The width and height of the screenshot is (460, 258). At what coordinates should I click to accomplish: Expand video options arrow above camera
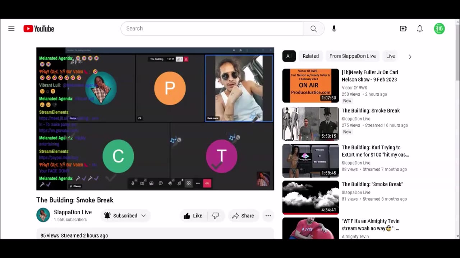145,180
